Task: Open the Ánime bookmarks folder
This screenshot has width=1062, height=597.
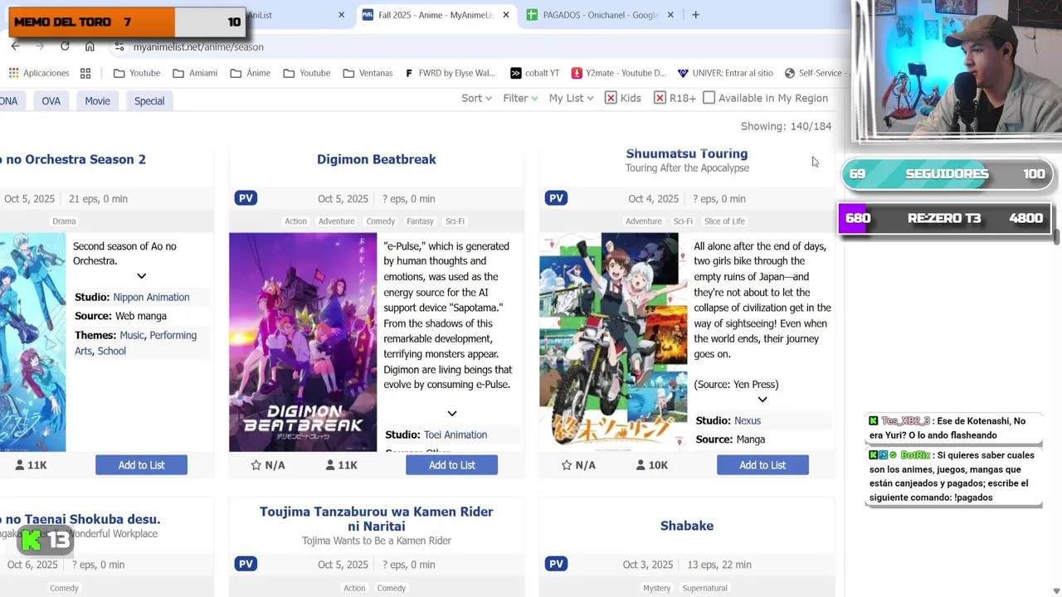Action: pos(251,73)
